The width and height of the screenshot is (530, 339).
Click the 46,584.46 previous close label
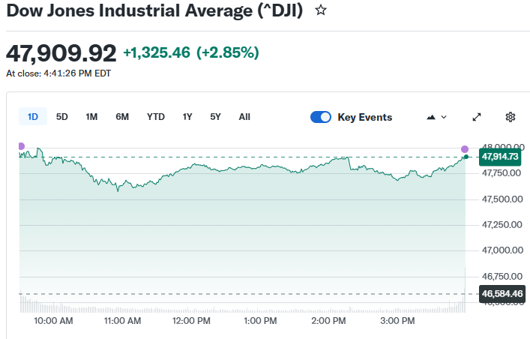(502, 293)
